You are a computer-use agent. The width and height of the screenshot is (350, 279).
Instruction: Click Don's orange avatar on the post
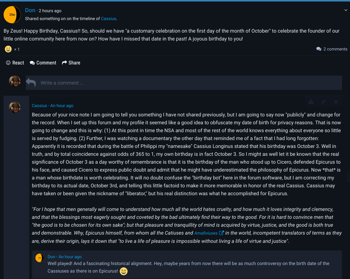tap(12, 15)
